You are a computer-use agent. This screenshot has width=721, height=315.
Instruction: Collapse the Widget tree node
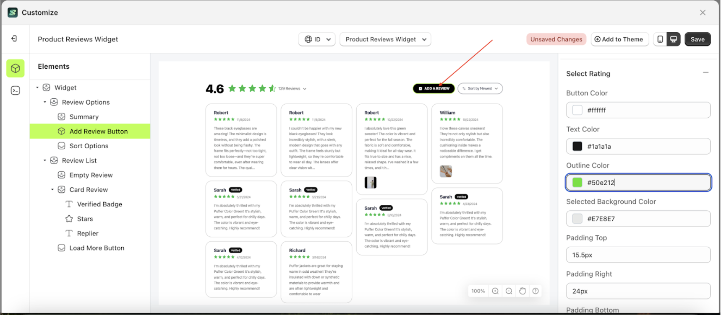pos(37,88)
